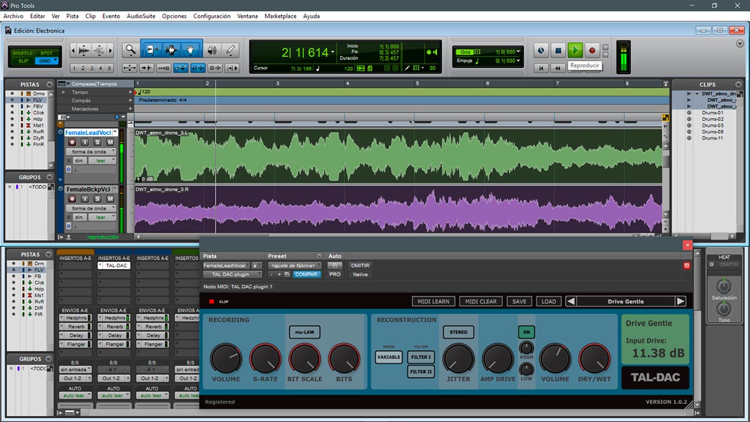Activate zoom preset 5
The width and height of the screenshot is (750, 422).
pyautogui.click(x=109, y=68)
